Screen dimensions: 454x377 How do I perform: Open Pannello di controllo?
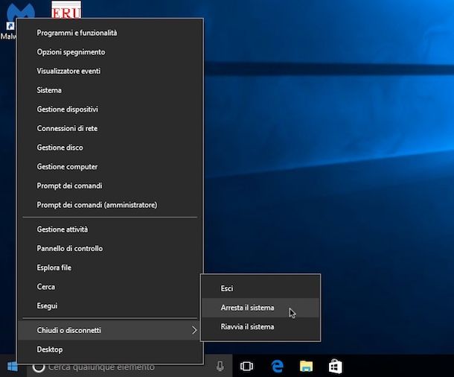pyautogui.click(x=110, y=249)
